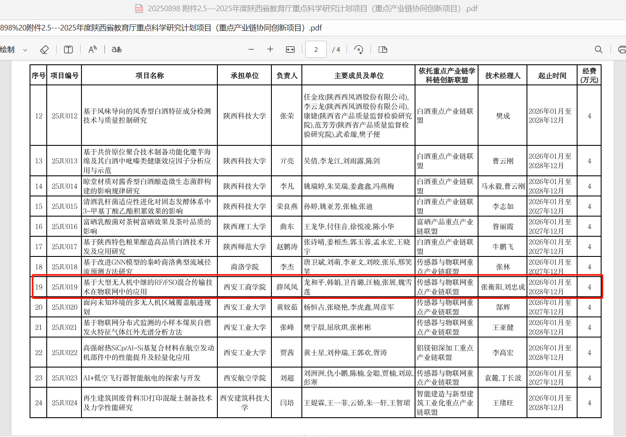The height and width of the screenshot is (437, 626).
Task: Print the document via printer icon
Action: 621,50
